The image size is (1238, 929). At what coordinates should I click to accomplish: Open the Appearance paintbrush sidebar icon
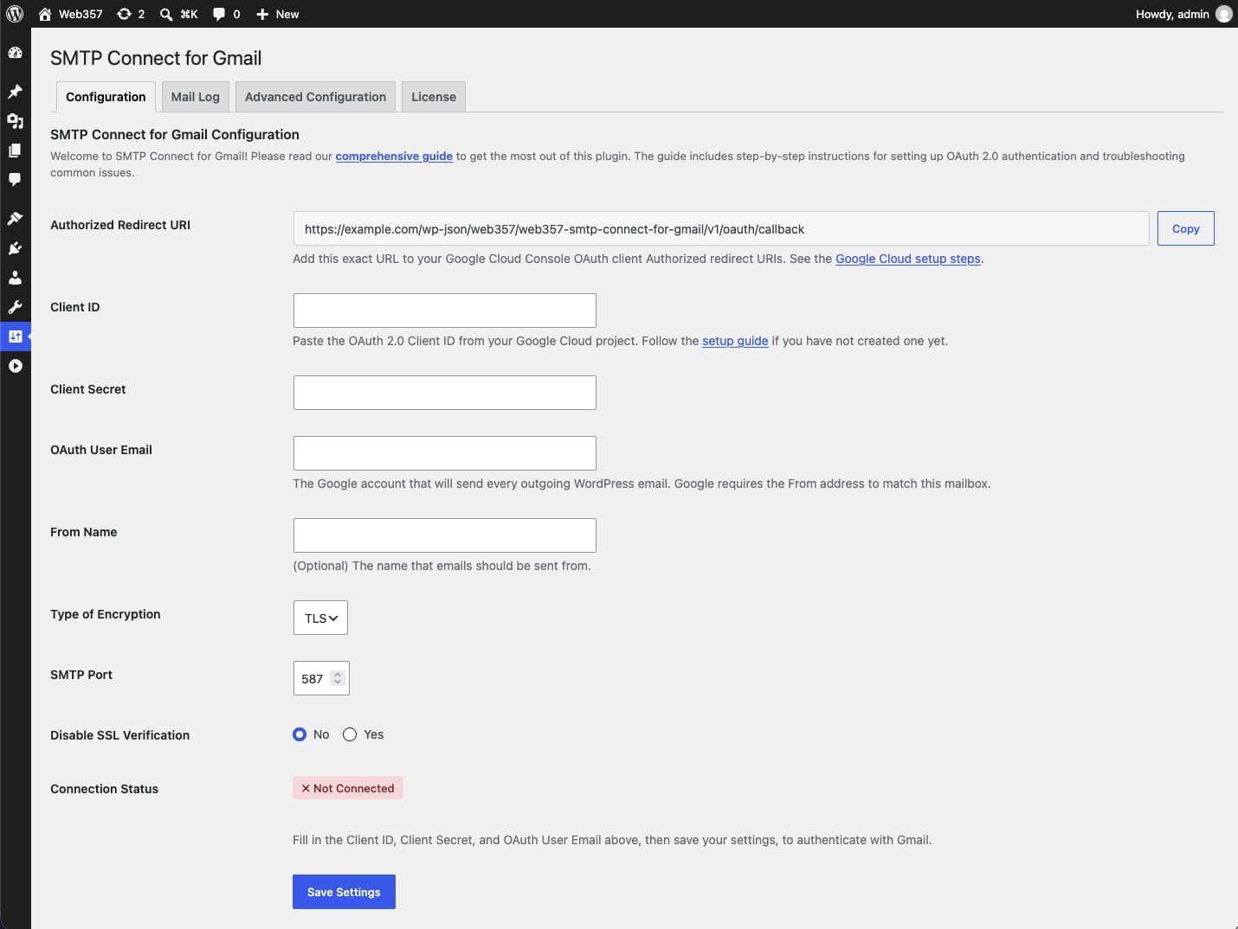point(15,218)
